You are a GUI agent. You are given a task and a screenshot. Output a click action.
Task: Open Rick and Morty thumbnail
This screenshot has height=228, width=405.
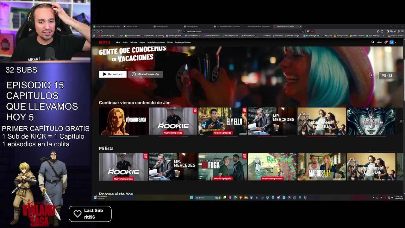(x=272, y=167)
